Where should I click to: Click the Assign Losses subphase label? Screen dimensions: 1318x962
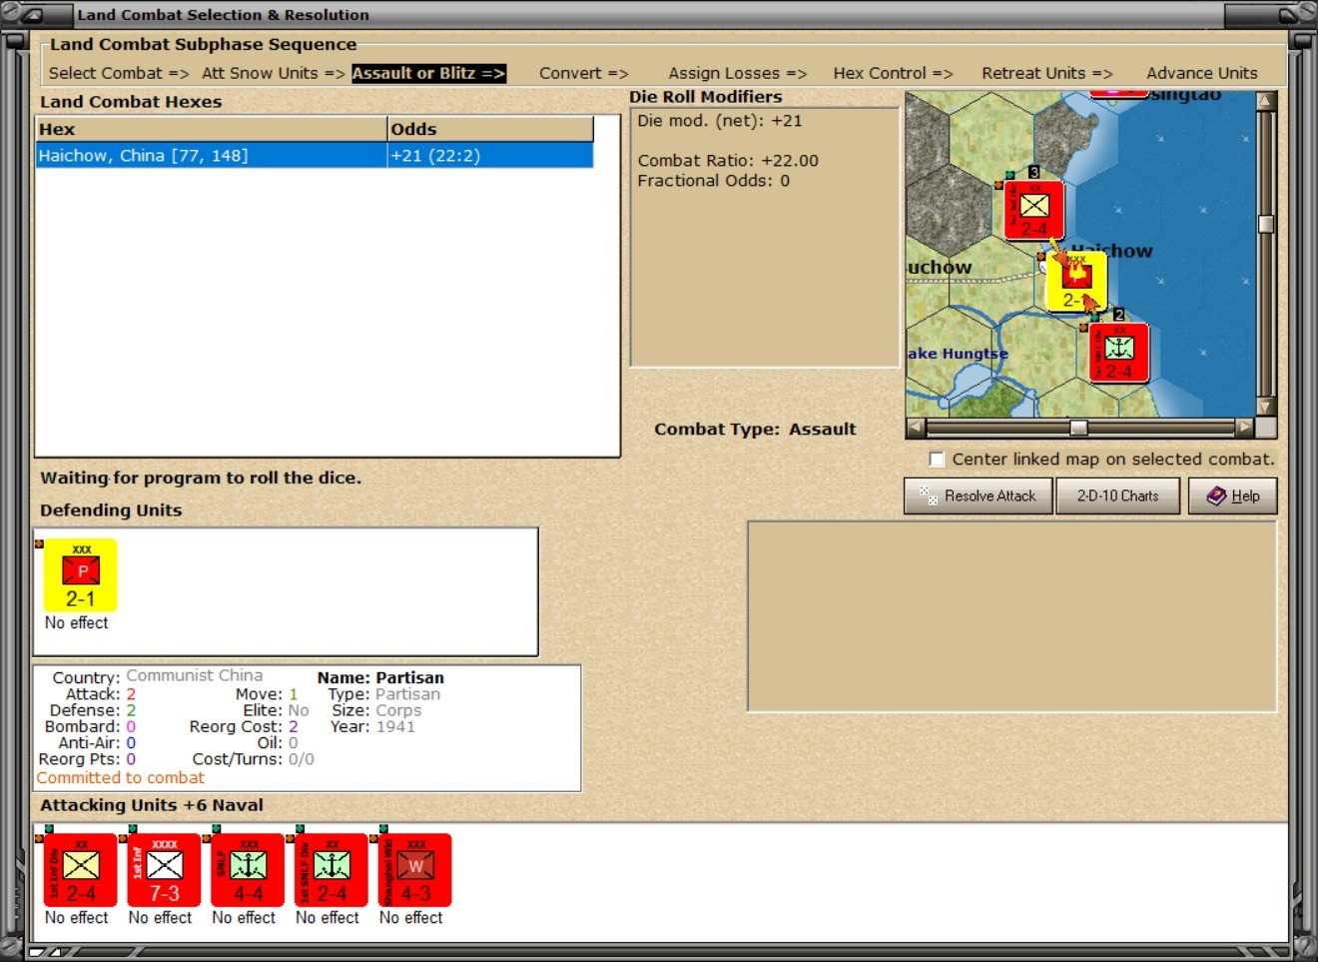coord(737,73)
